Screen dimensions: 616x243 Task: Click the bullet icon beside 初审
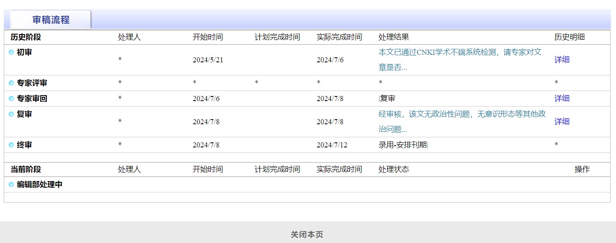[x=11, y=53]
